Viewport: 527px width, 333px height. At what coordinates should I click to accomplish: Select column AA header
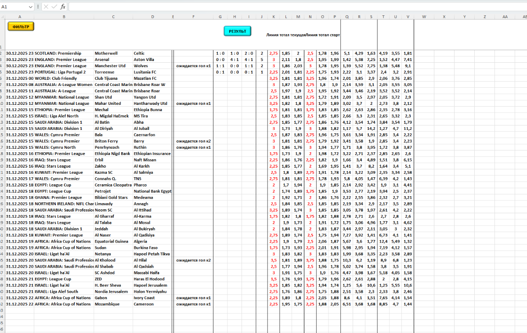(505, 17)
